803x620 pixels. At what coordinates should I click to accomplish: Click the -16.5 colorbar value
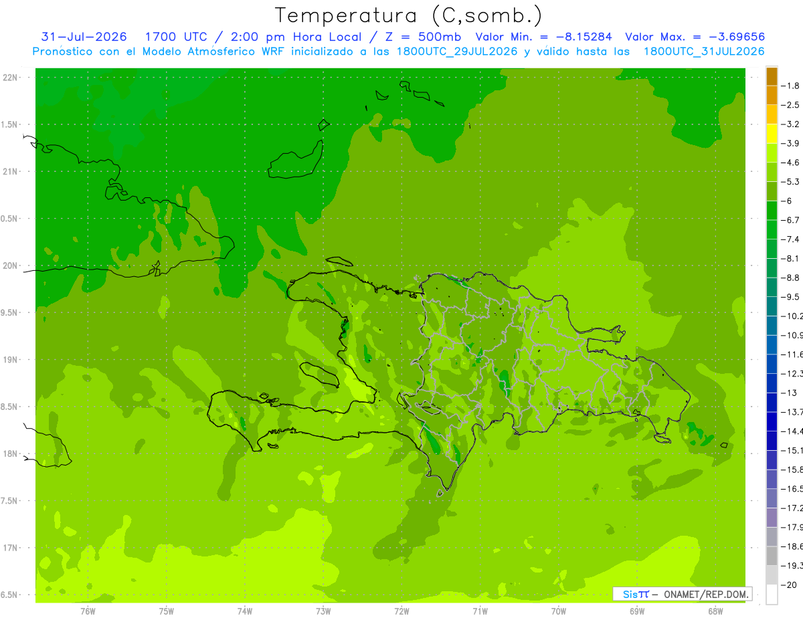792,489
